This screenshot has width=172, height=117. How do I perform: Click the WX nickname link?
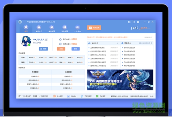pyautogui.click(x=39, y=39)
